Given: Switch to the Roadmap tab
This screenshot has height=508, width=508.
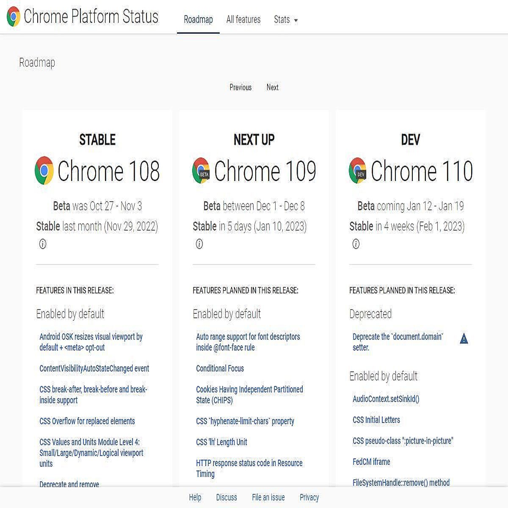Looking at the screenshot, I should point(198,19).
